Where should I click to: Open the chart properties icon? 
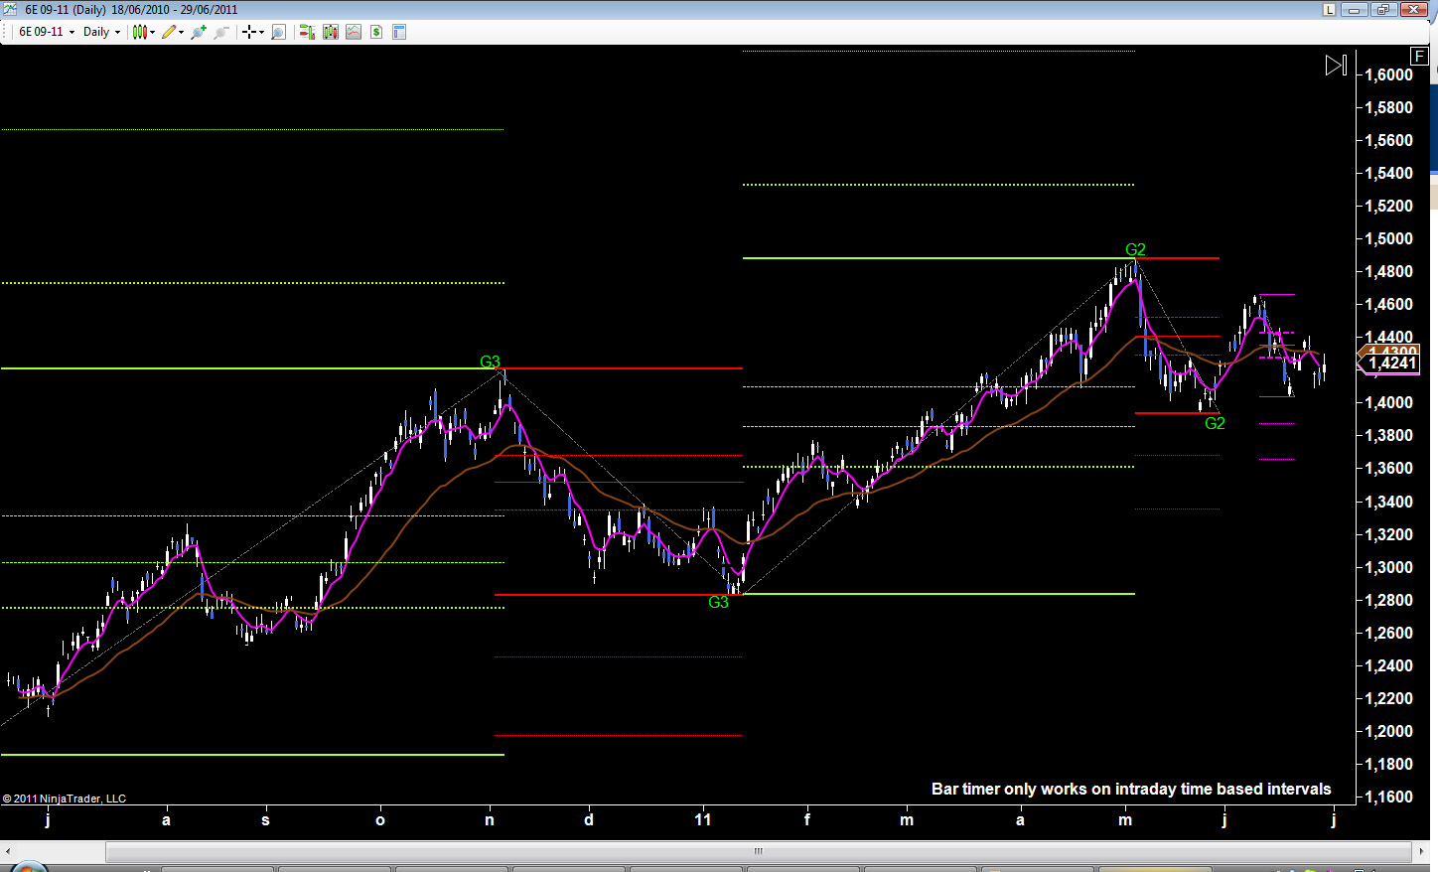pos(399,32)
